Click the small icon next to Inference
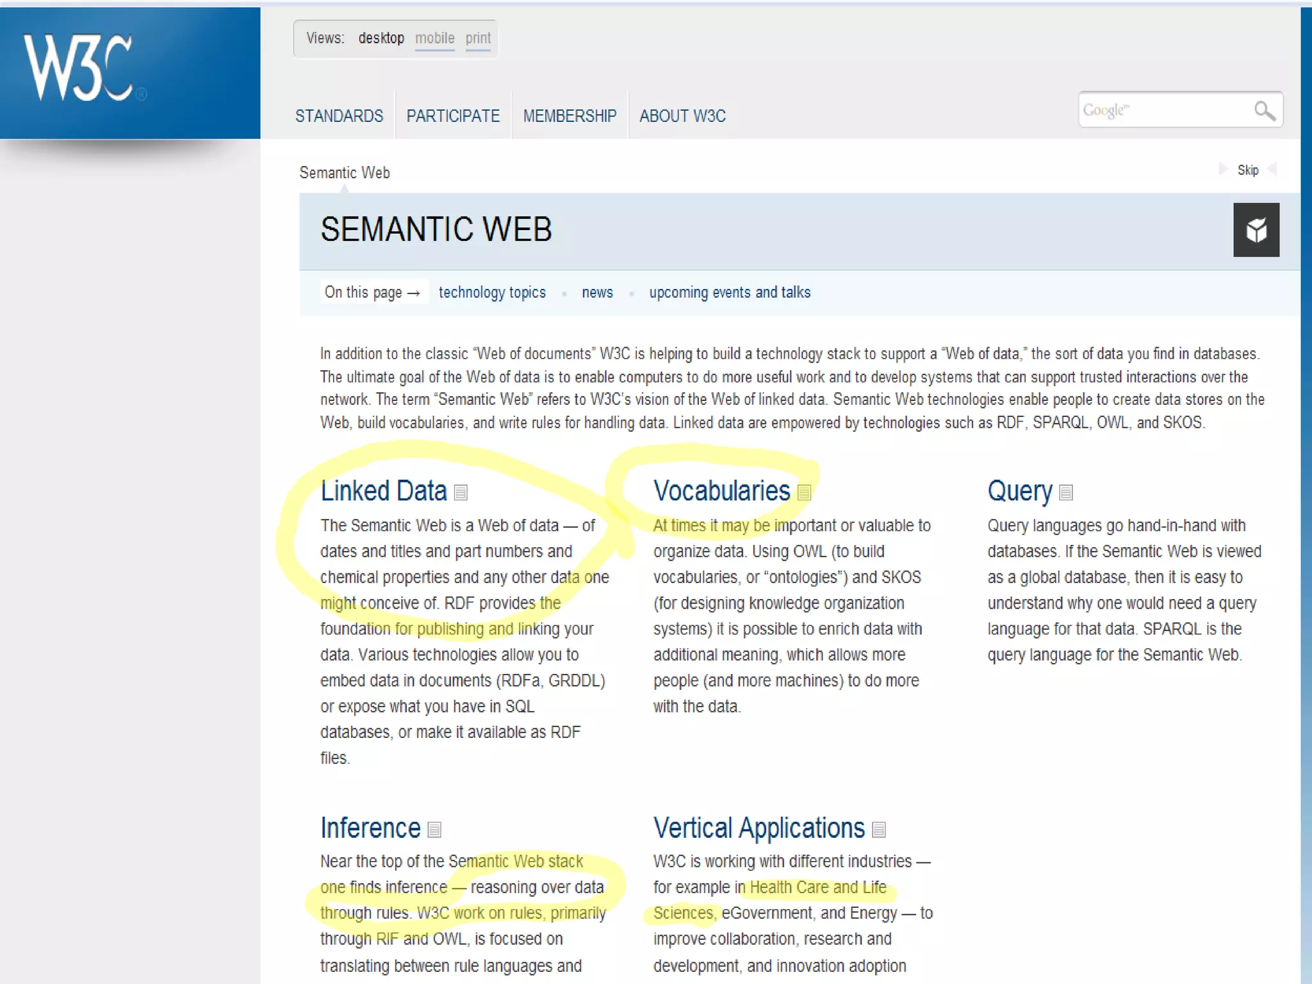 click(434, 830)
